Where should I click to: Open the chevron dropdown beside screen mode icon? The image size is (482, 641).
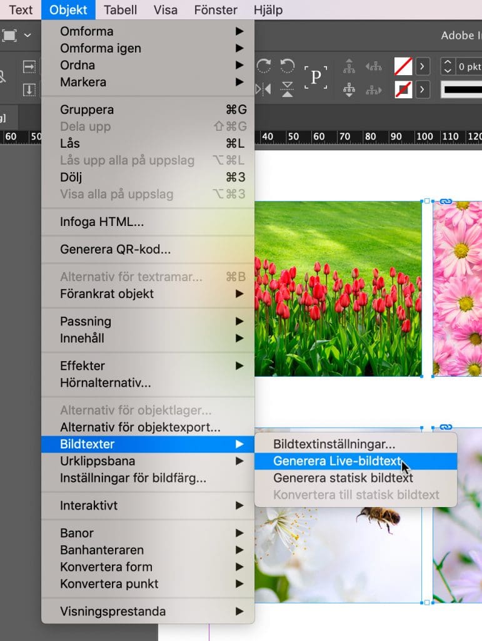28,36
